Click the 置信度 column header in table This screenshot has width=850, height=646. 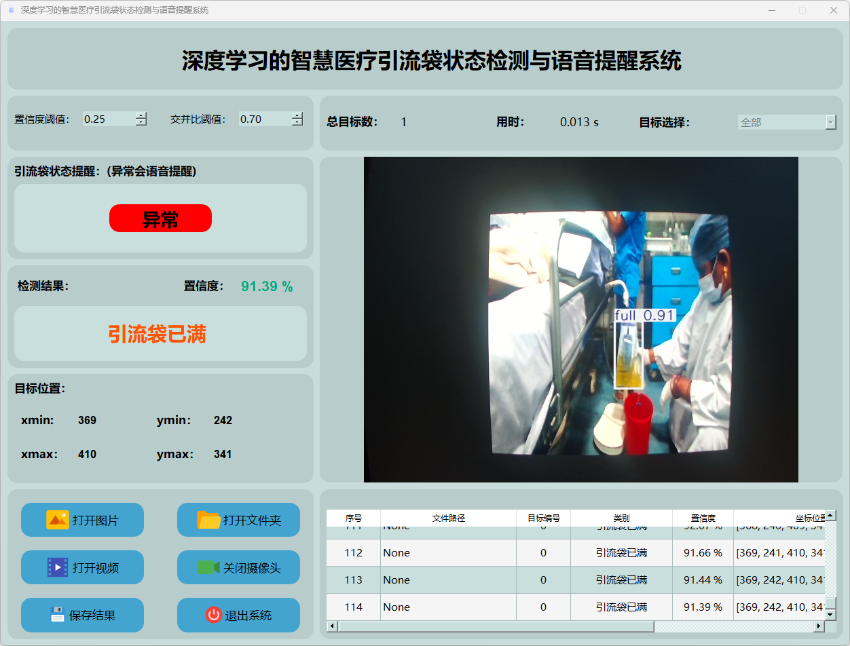pyautogui.click(x=703, y=518)
